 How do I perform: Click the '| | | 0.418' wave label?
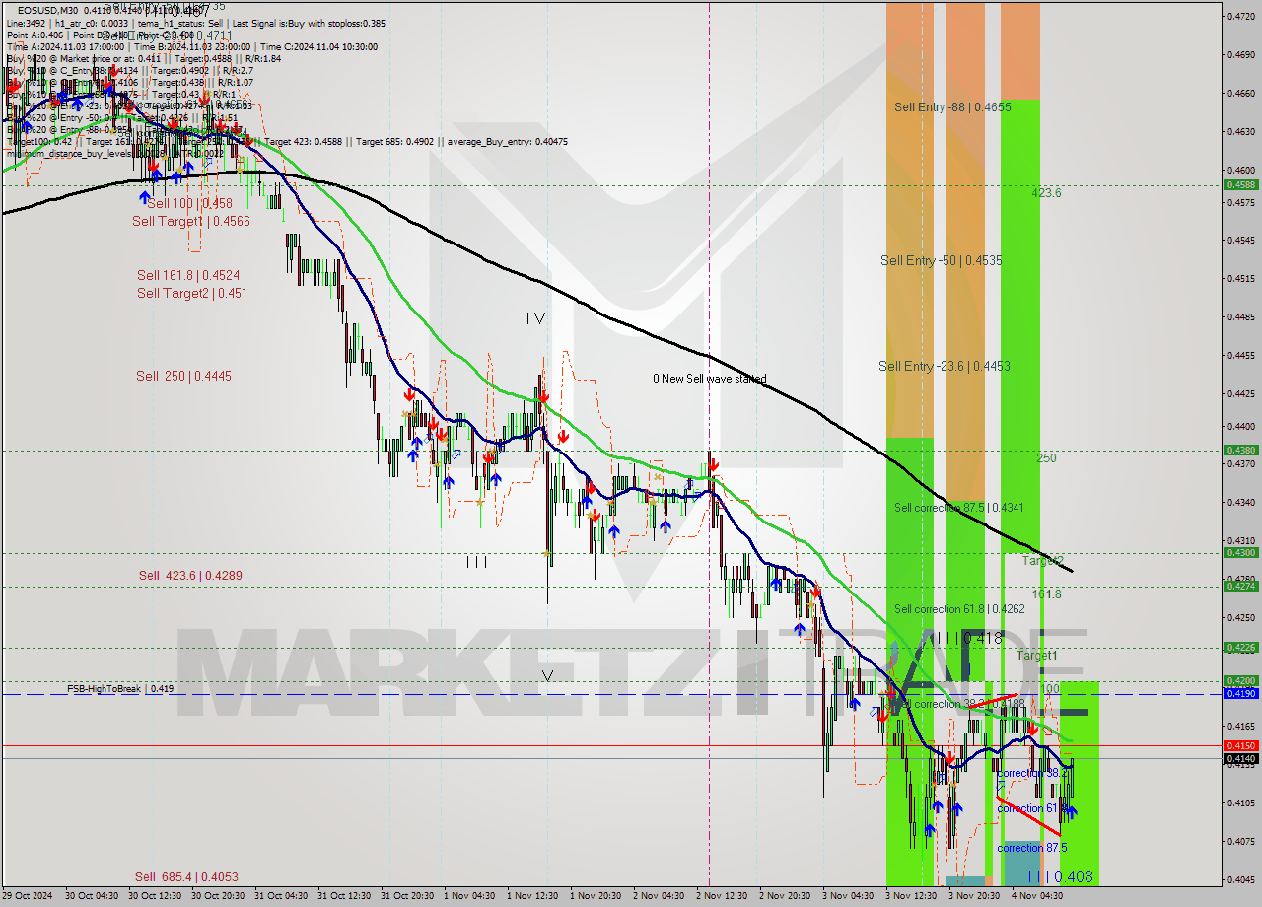click(969, 638)
